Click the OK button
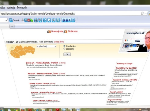 pyautogui.click(x=67, y=54)
